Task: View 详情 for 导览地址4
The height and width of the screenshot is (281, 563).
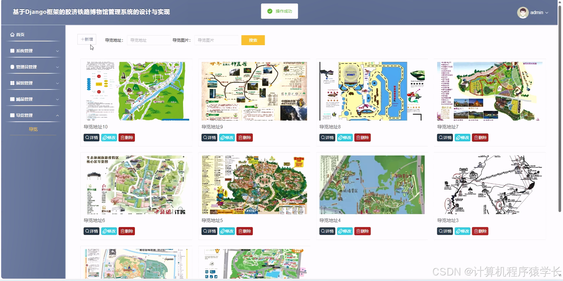Action: tap(327, 231)
